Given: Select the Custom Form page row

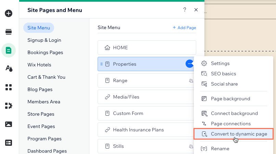Looking at the screenshot, I should 146,113.
